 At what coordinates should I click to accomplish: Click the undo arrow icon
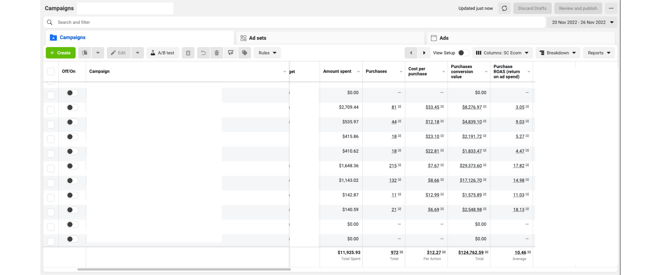point(203,53)
